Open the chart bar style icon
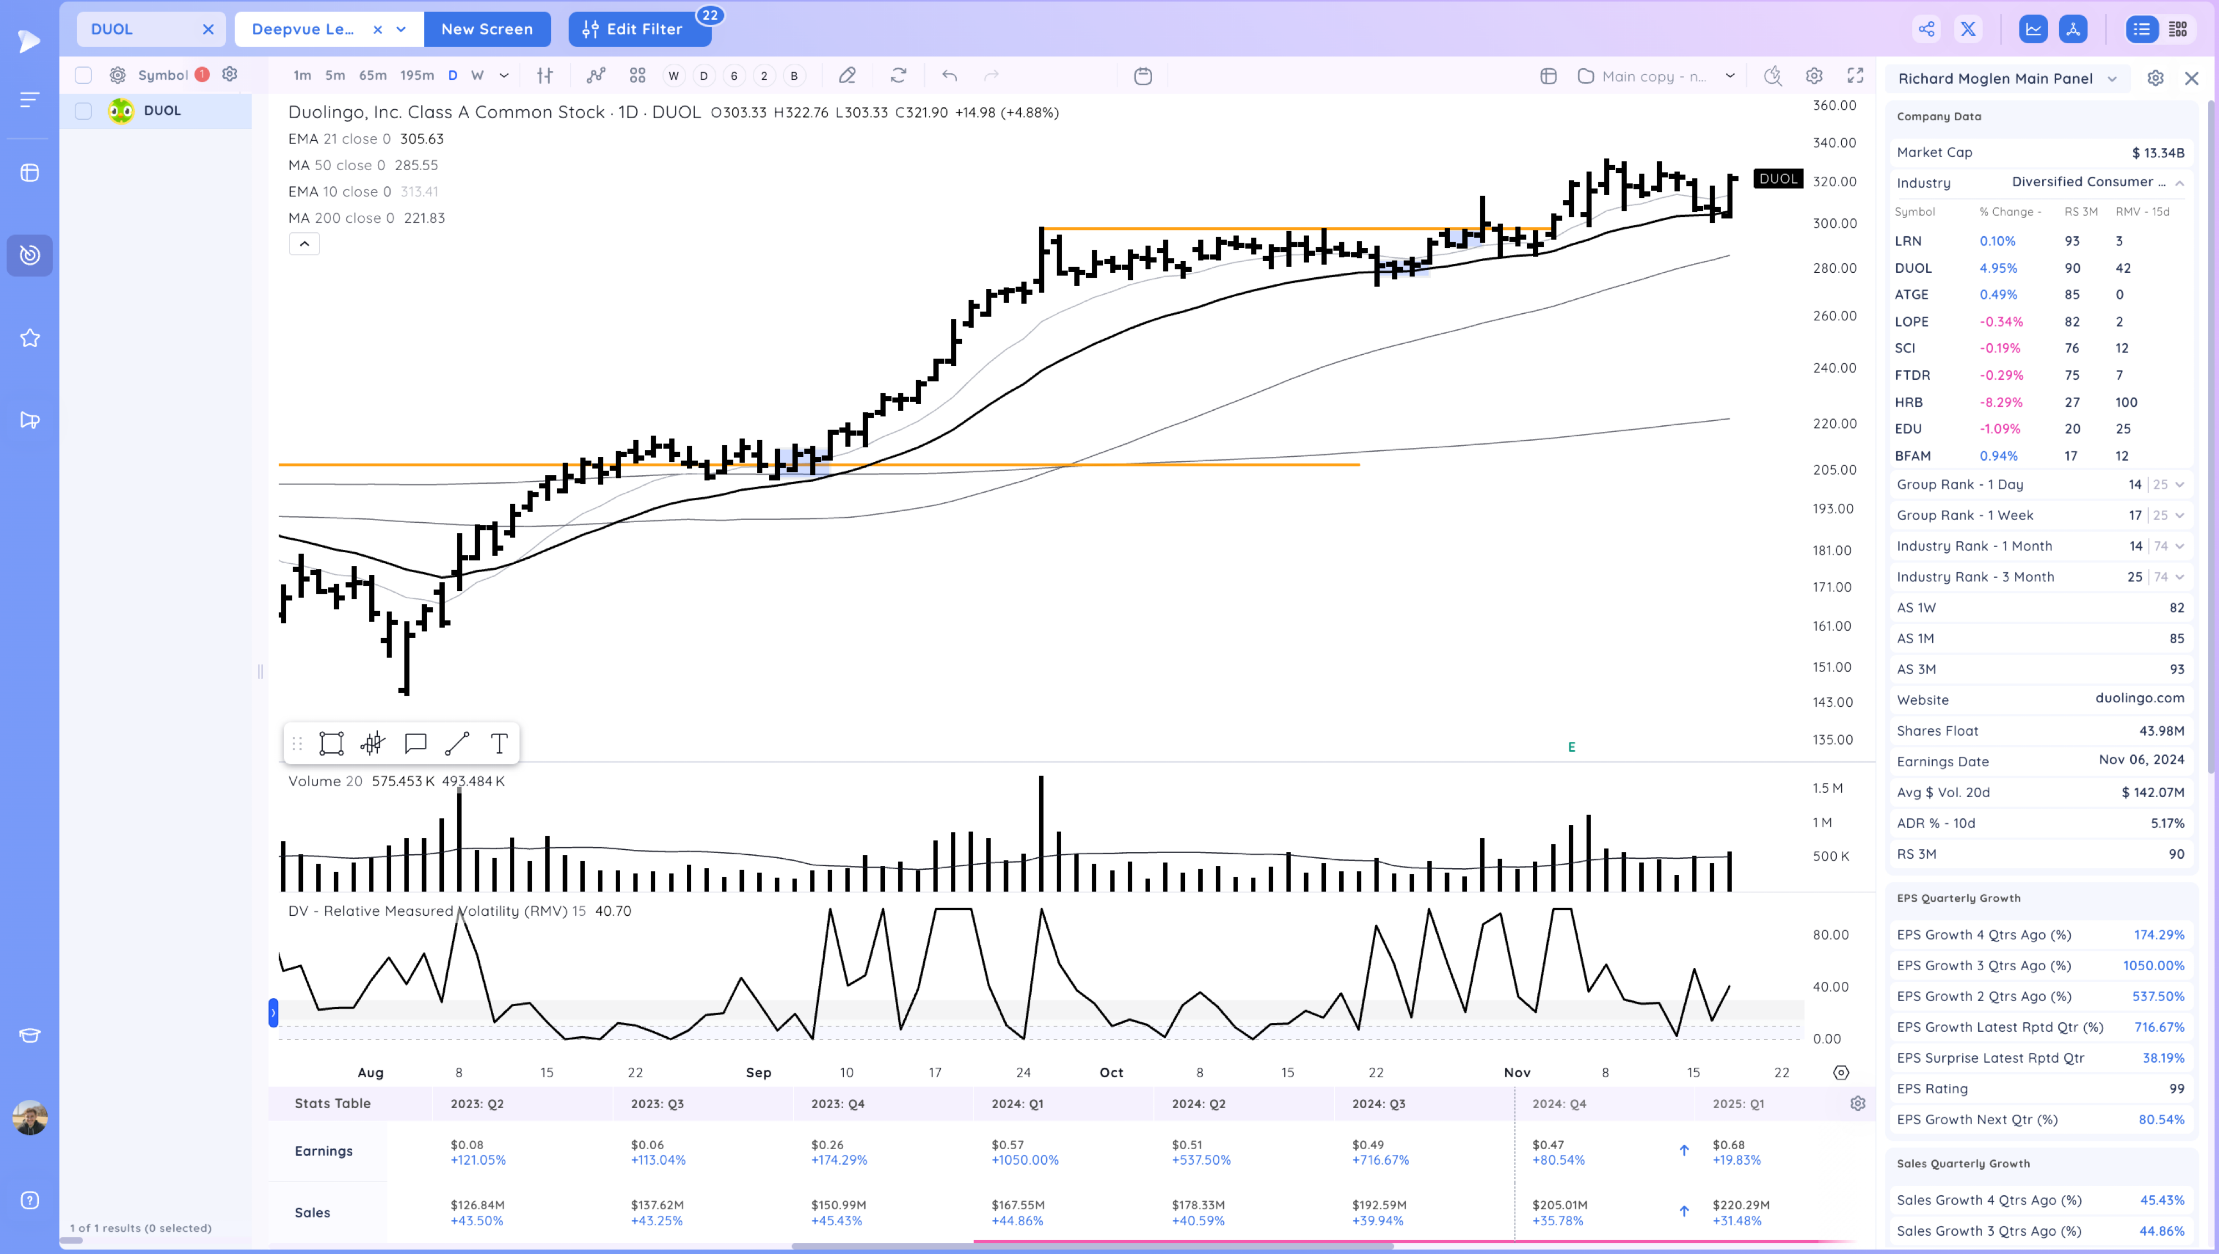 click(545, 76)
